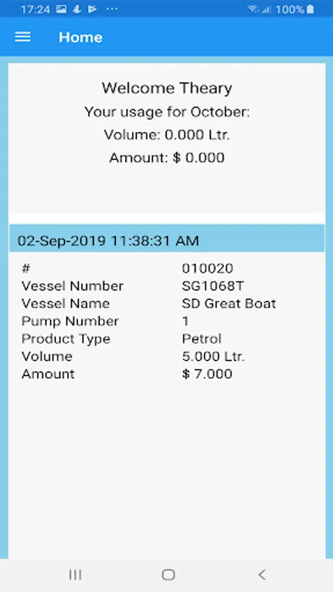Tap the vessel number SG1068T
This screenshot has width=333, height=592.
click(x=213, y=286)
